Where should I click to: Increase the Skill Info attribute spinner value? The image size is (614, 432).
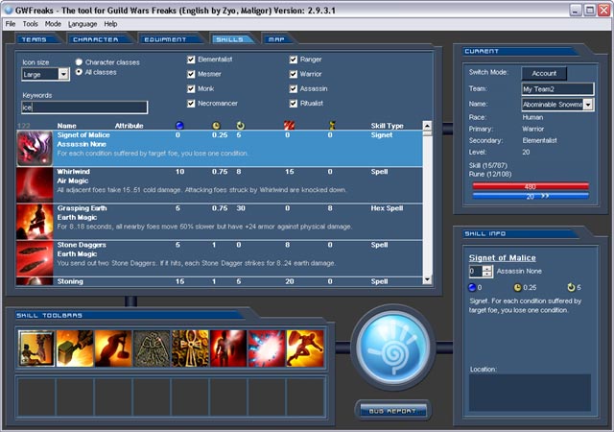pyautogui.click(x=486, y=269)
